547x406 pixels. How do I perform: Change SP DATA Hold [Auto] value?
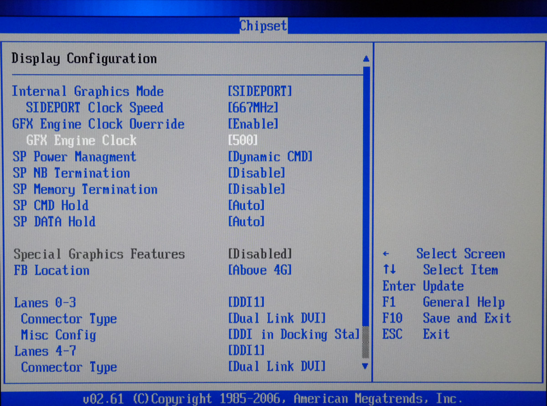click(x=246, y=222)
